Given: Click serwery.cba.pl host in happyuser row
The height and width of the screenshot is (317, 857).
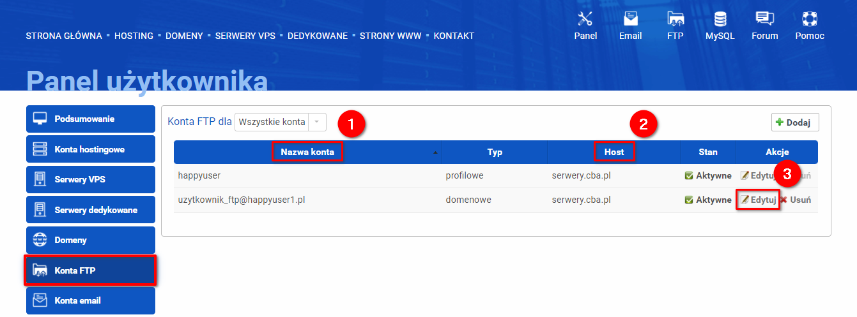Looking at the screenshot, I should pyautogui.click(x=582, y=175).
